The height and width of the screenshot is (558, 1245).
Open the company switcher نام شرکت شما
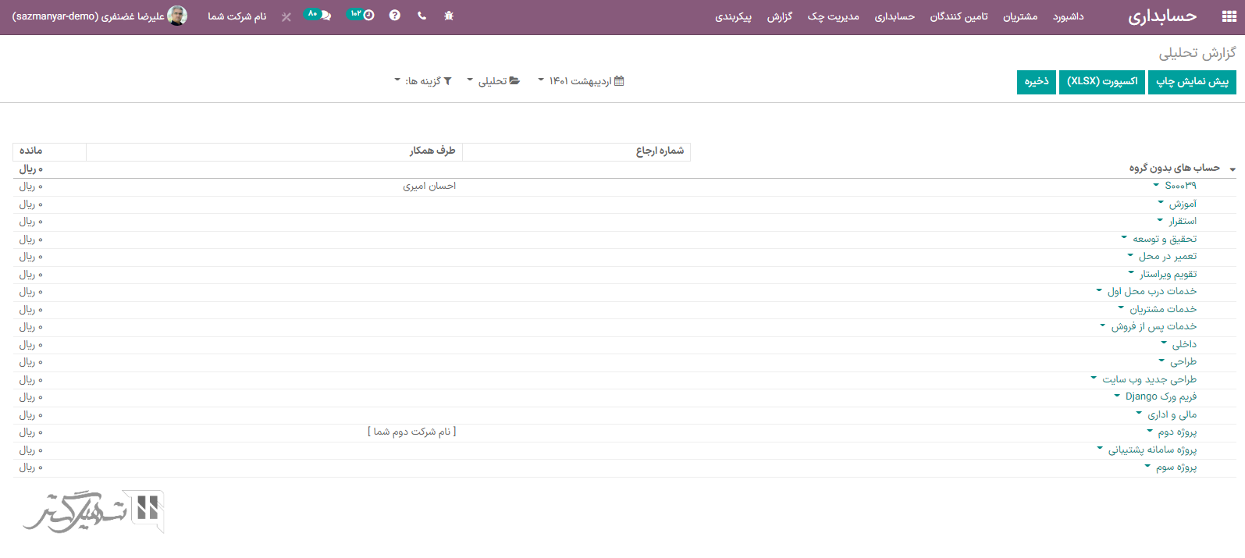237,16
